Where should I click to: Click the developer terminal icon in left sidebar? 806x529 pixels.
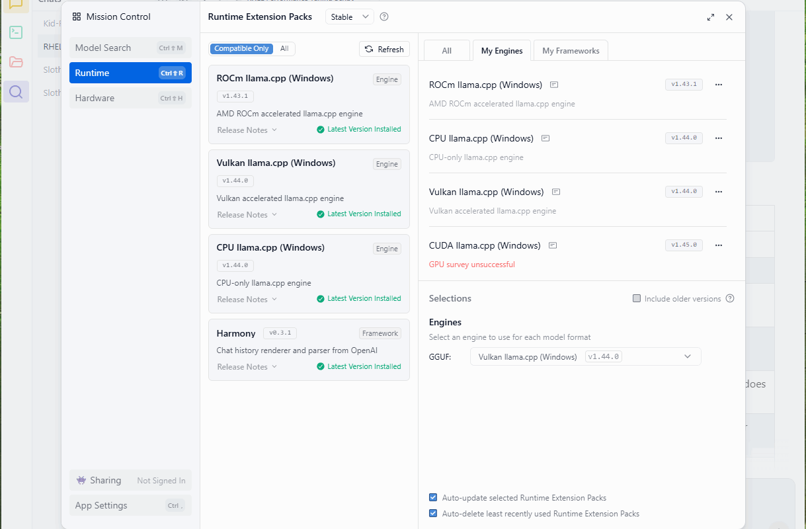(16, 32)
